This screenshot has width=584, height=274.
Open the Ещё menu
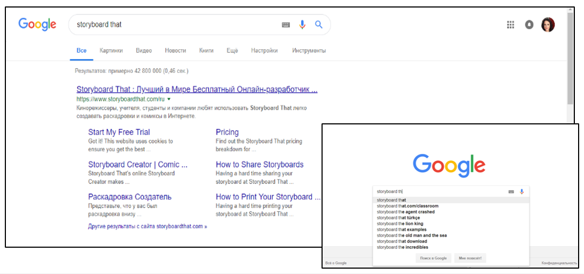coord(232,50)
